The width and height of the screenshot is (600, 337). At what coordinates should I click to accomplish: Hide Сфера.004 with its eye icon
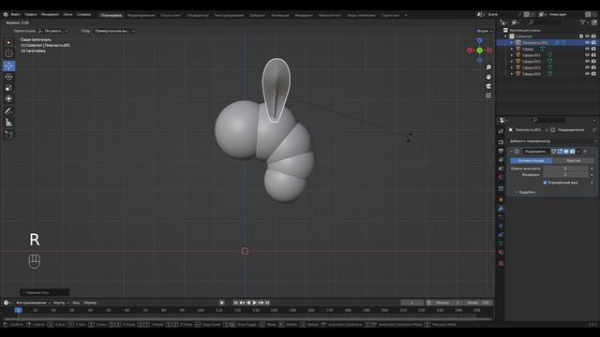coord(588,74)
